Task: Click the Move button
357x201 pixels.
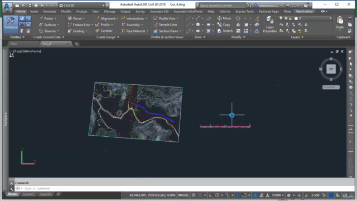Action: click(224, 18)
